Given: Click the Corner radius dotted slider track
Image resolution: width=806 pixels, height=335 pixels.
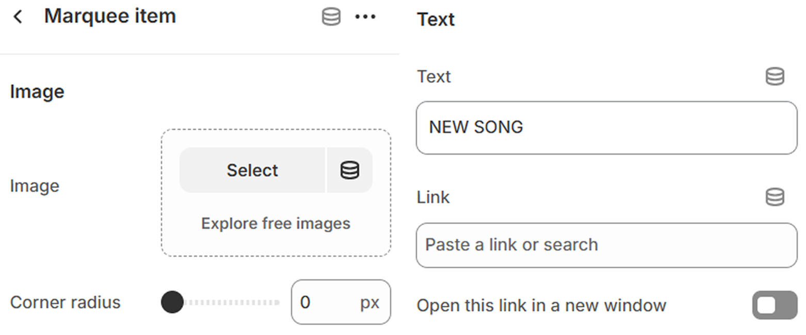Looking at the screenshot, I should pos(232,302).
